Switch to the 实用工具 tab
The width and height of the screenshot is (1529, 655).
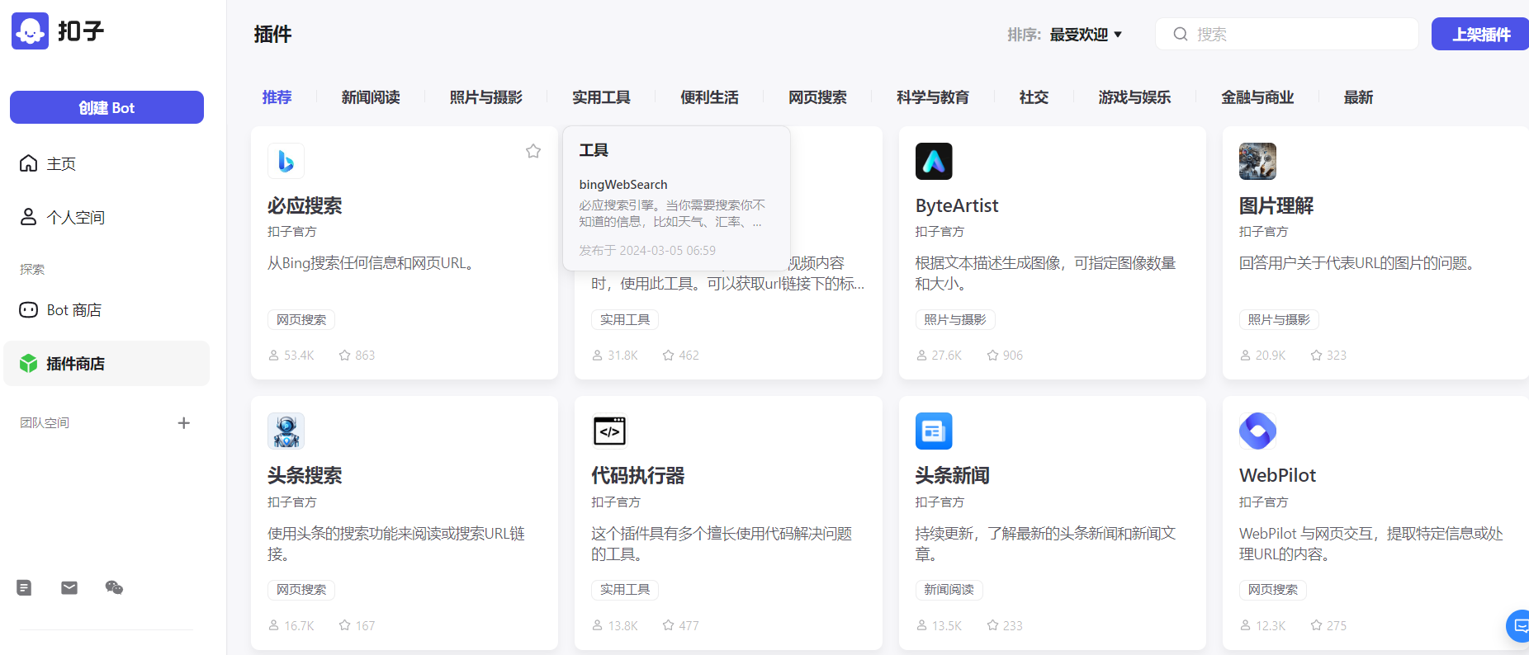[601, 97]
